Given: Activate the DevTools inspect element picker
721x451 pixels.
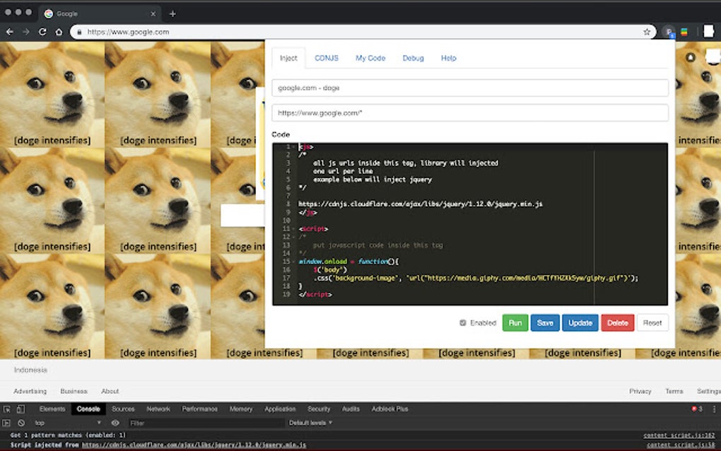Looking at the screenshot, I should coord(7,409).
